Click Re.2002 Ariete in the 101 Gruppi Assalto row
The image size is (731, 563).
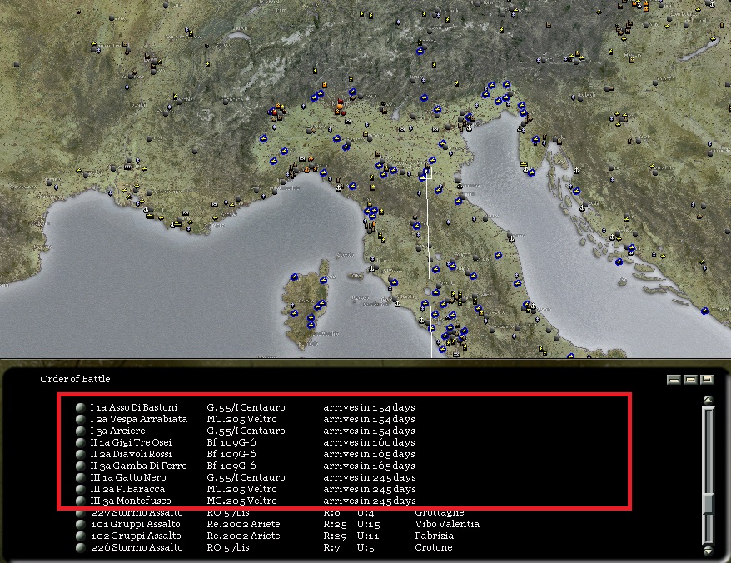(243, 524)
